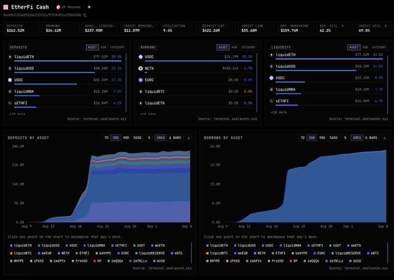Viewport: 394px width, 280px height.
Task: Click the yellow 1PAXG swatch in Borrows legend
Action: click(227, 261)
